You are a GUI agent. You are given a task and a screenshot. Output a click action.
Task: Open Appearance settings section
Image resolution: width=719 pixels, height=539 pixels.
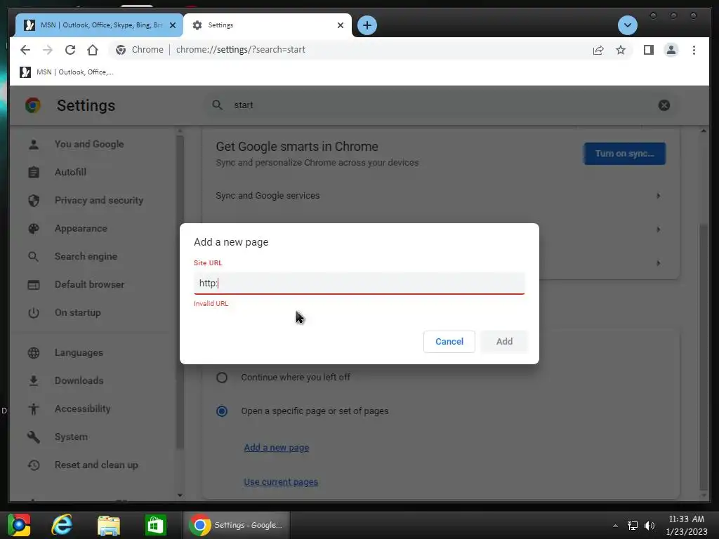click(x=81, y=228)
